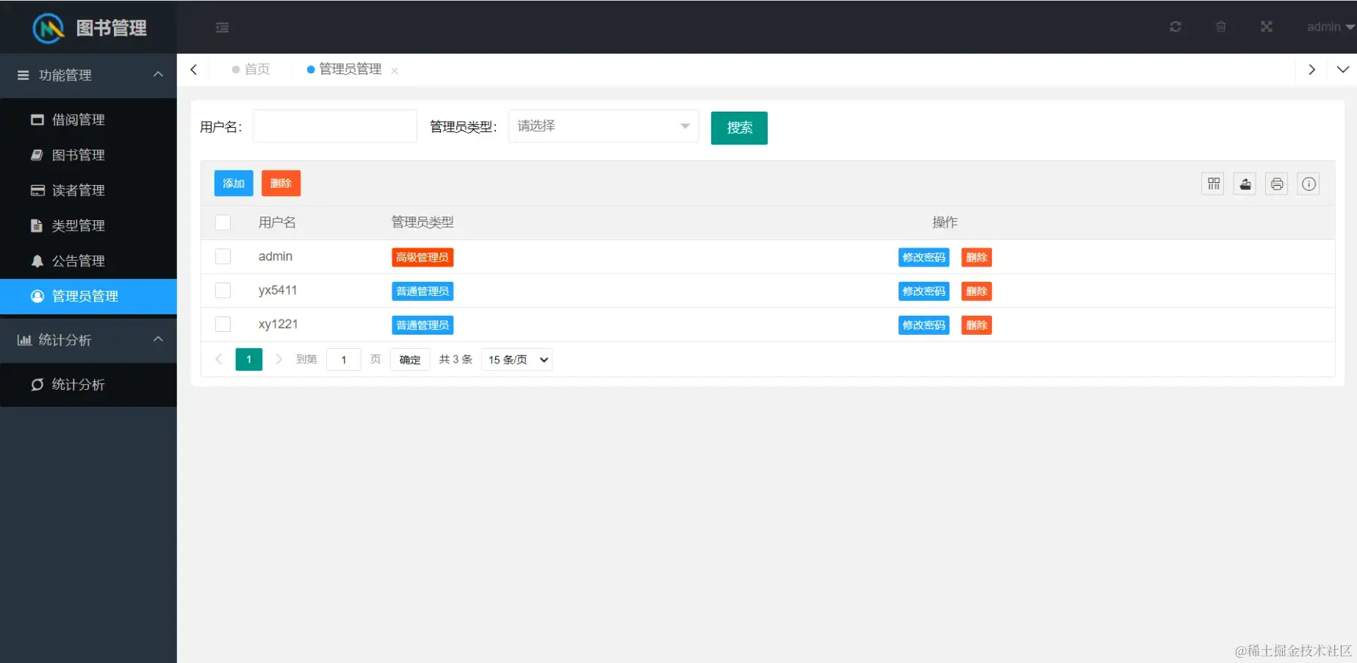Image resolution: width=1357 pixels, height=663 pixels.
Task: Focus the 用户名 search input field
Action: pyautogui.click(x=335, y=126)
